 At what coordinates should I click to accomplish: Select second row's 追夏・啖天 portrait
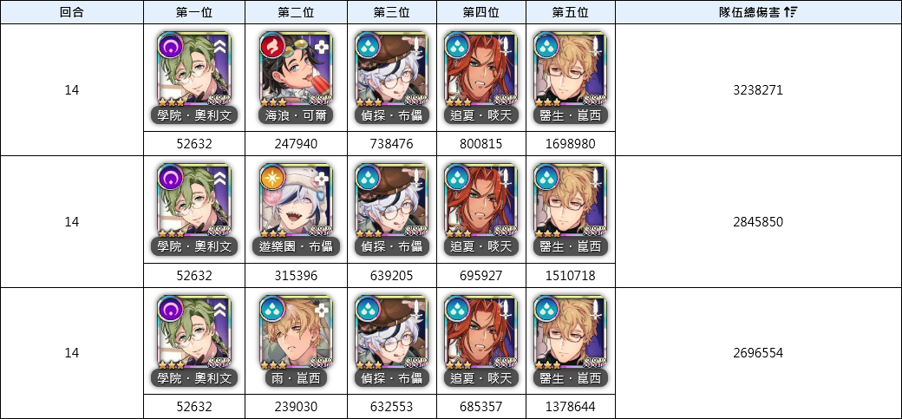481,210
